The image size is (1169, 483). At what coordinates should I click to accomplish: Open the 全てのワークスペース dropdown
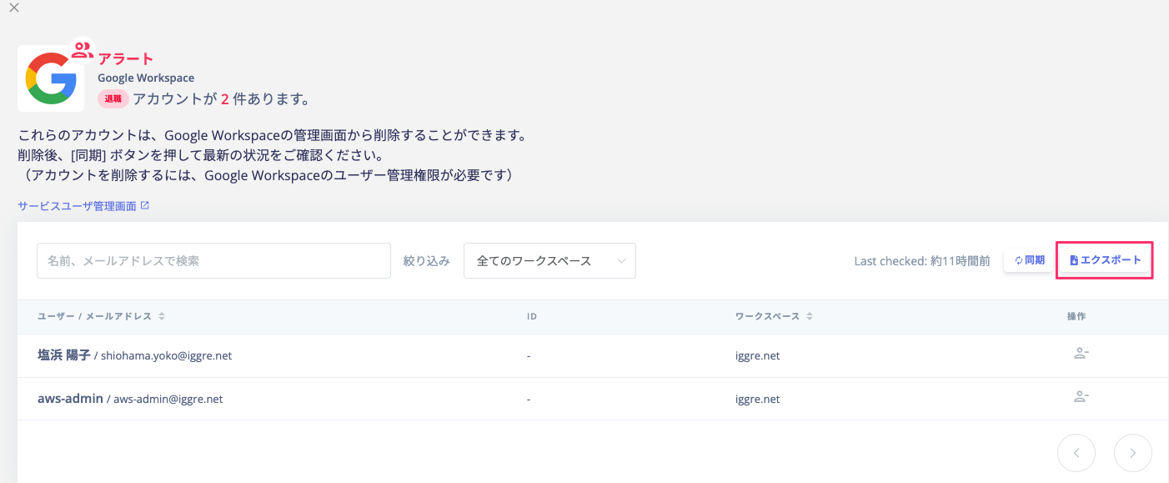click(549, 260)
